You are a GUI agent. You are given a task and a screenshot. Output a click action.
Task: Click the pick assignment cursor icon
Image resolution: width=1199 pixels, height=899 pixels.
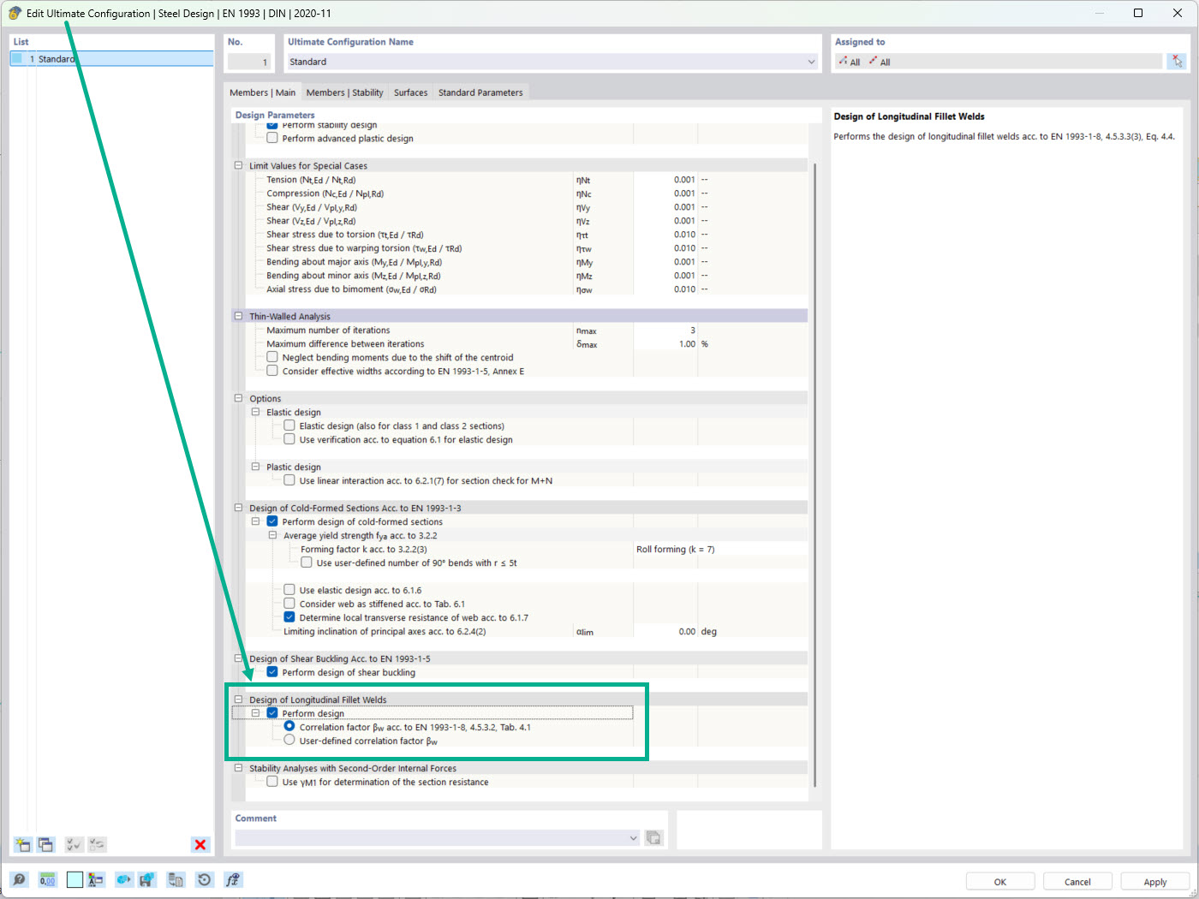[1177, 61]
